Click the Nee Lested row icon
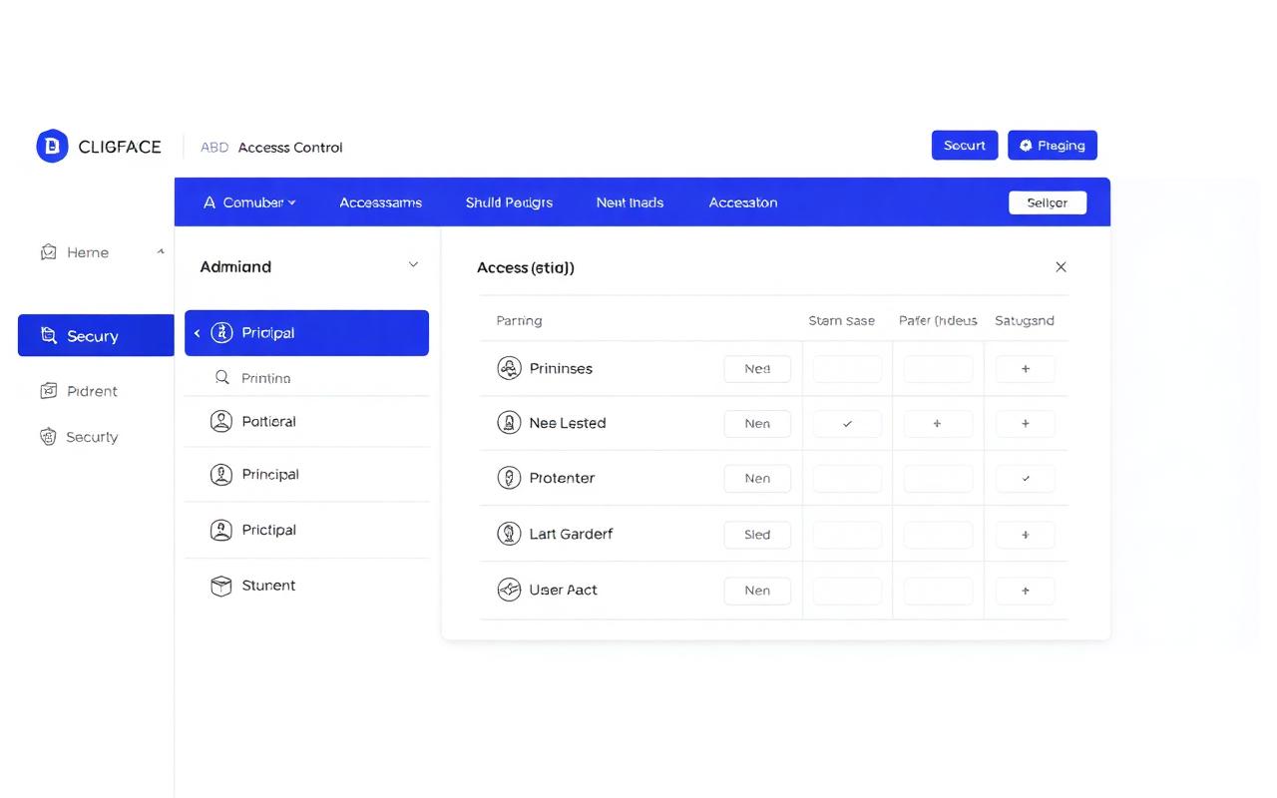This screenshot has width=1277, height=798. (x=509, y=423)
